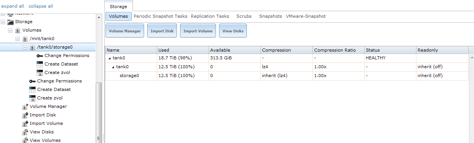Viewport: 474px width, 143px height.
Task: Collapse the /tank0/storage0 tree node
Action: 25,47
